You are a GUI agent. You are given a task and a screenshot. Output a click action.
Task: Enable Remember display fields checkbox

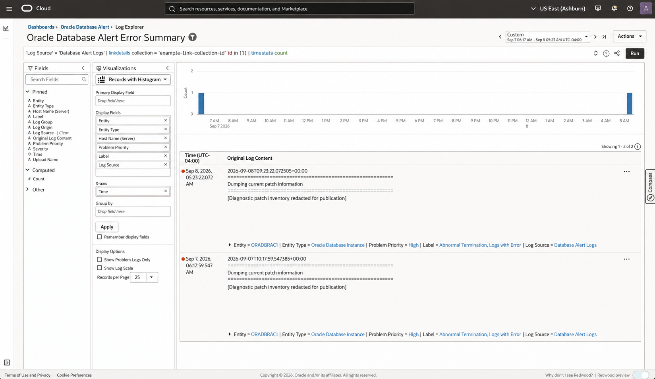(x=99, y=237)
